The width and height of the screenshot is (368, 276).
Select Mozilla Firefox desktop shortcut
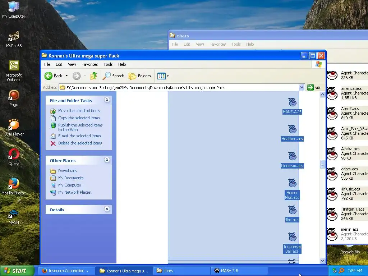14,187
